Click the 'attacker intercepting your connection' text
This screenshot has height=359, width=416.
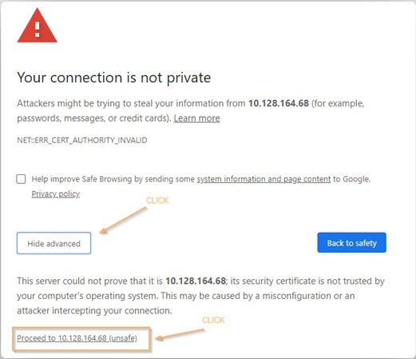pyautogui.click(x=94, y=310)
